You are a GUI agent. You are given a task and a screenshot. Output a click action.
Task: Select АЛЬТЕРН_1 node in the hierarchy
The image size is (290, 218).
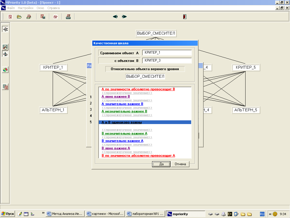click(53, 110)
